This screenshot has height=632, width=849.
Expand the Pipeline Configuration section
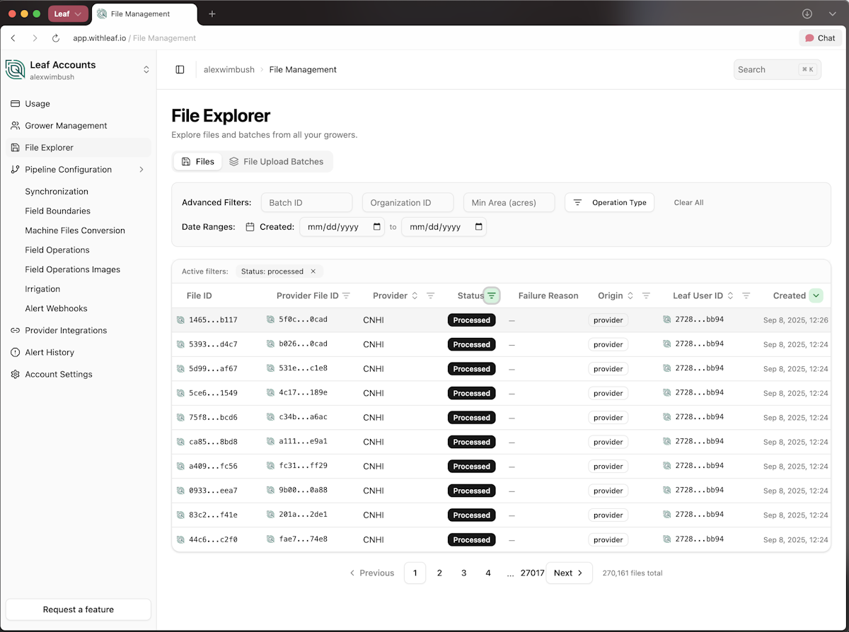(141, 170)
